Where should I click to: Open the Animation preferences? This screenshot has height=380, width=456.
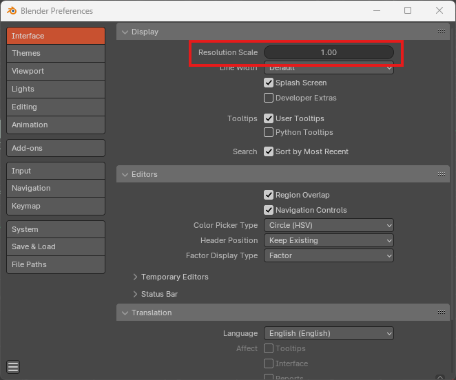pyautogui.click(x=56, y=125)
